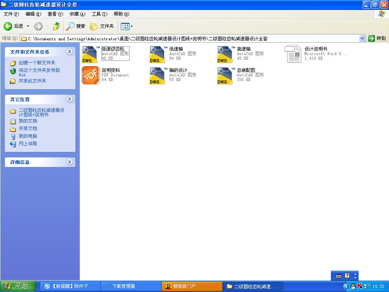Switch to 搜狐微门户 taskbar window
Screen dimensions: 389x292
(192, 286)
